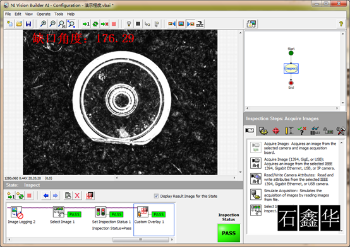Move step left with blue arrow
The image size is (350, 247).
(46, 196)
